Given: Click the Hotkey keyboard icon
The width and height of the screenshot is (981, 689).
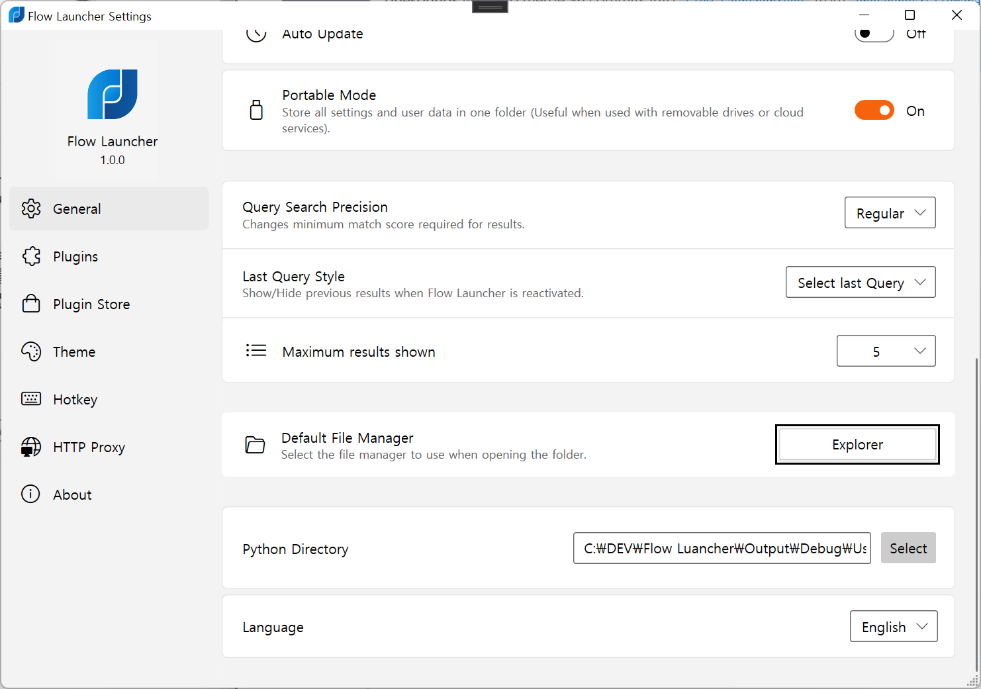Looking at the screenshot, I should tap(31, 398).
